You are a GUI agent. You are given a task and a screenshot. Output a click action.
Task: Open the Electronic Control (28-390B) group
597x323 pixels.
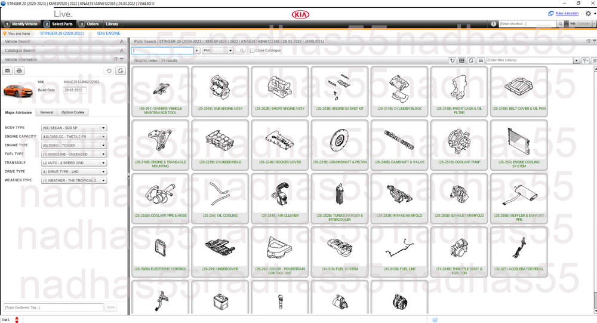click(160, 252)
